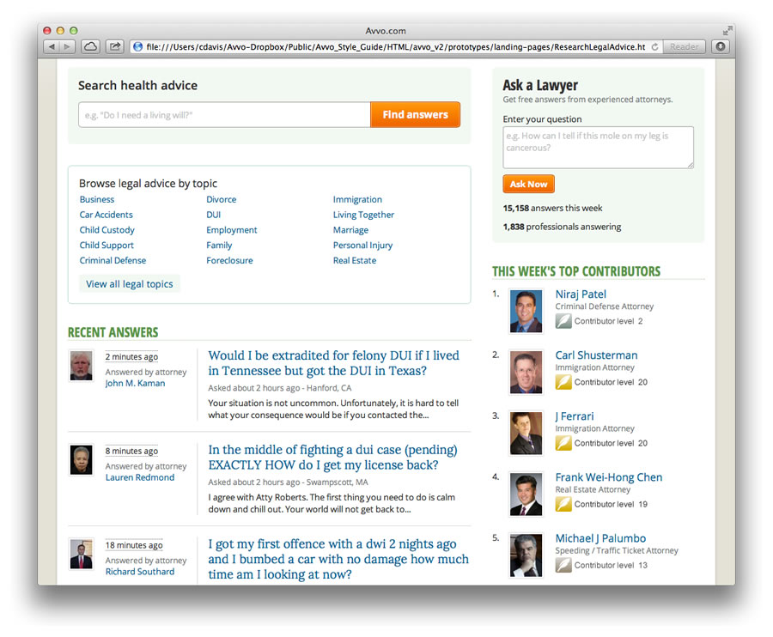Reload the page with the refresh icon
The image size is (773, 637).
point(654,47)
